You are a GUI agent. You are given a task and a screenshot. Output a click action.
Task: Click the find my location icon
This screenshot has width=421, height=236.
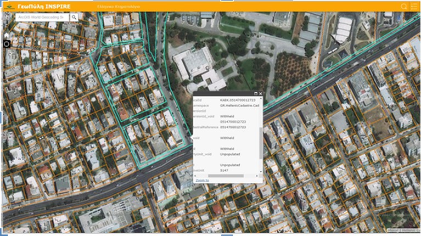point(7,43)
